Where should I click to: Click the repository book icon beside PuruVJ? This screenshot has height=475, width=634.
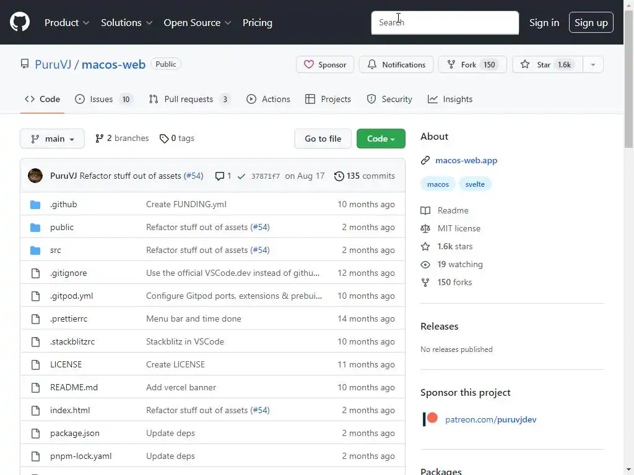25,64
